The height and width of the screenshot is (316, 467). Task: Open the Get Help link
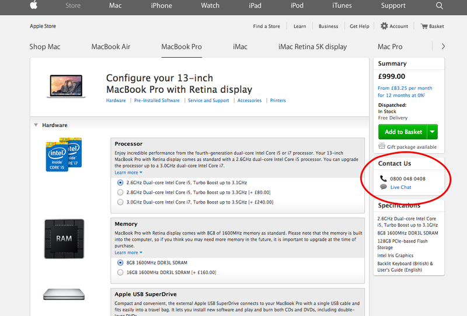[359, 26]
